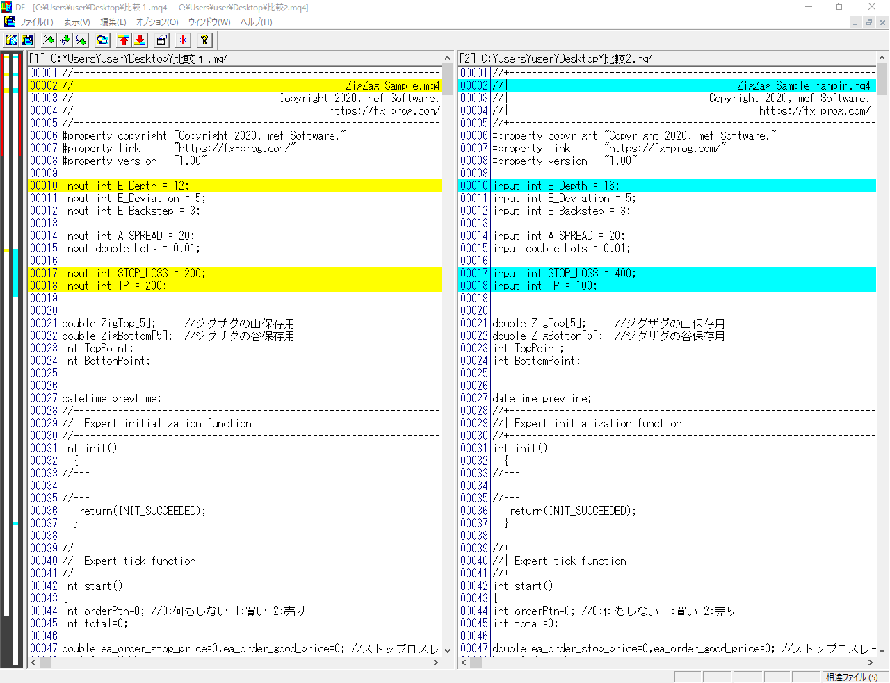
Task: Click the blue arrows with red line icon
Action: click(x=183, y=40)
